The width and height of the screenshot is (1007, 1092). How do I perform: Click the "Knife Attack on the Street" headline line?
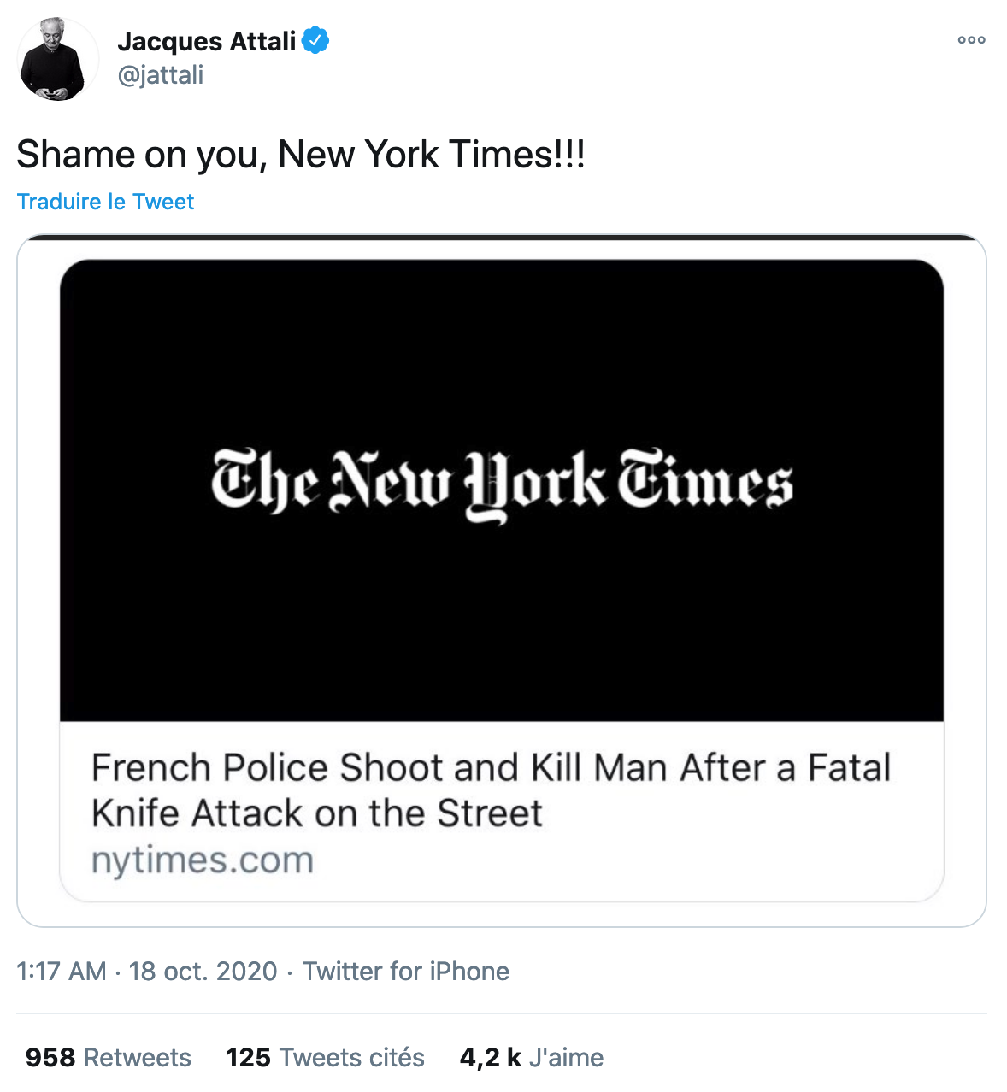(317, 813)
